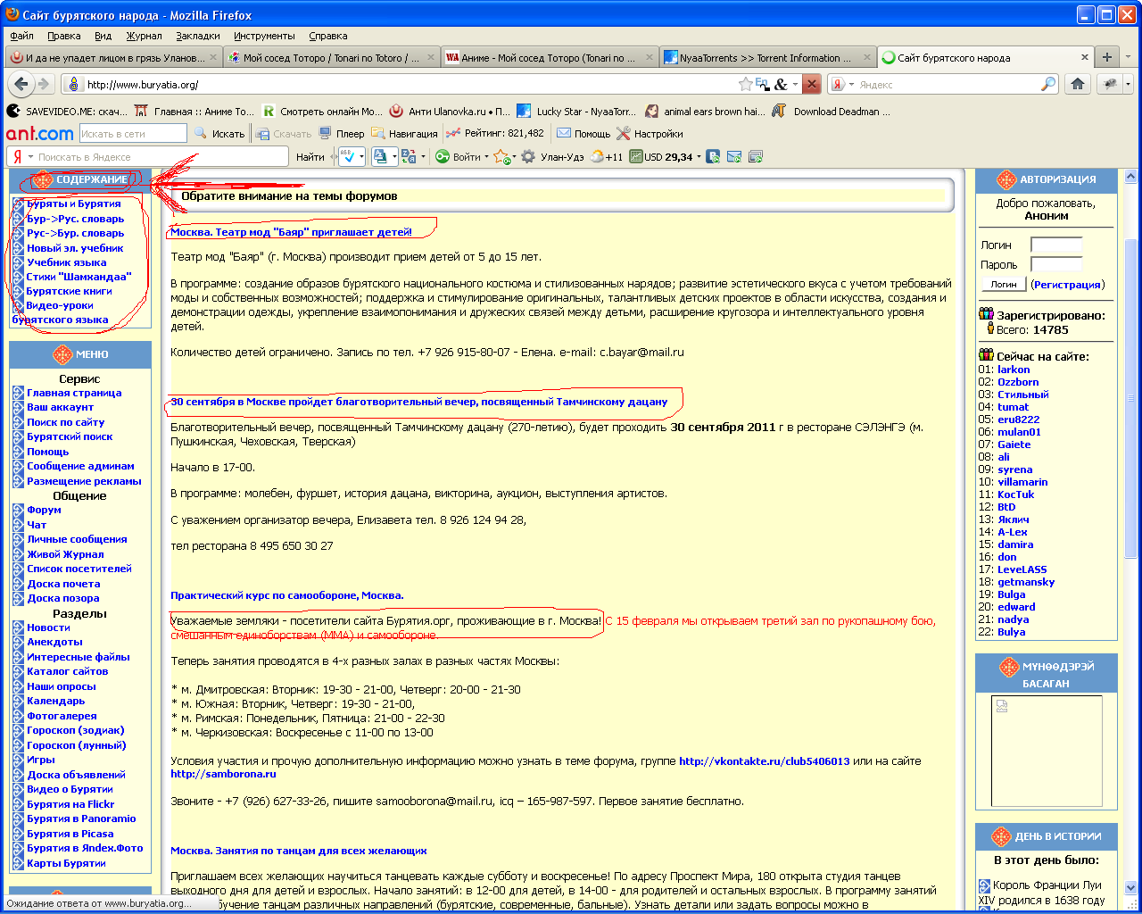This screenshot has height=914, width=1142.
Task: Click the Улан-Удэ weather widget
Action: tap(562, 157)
